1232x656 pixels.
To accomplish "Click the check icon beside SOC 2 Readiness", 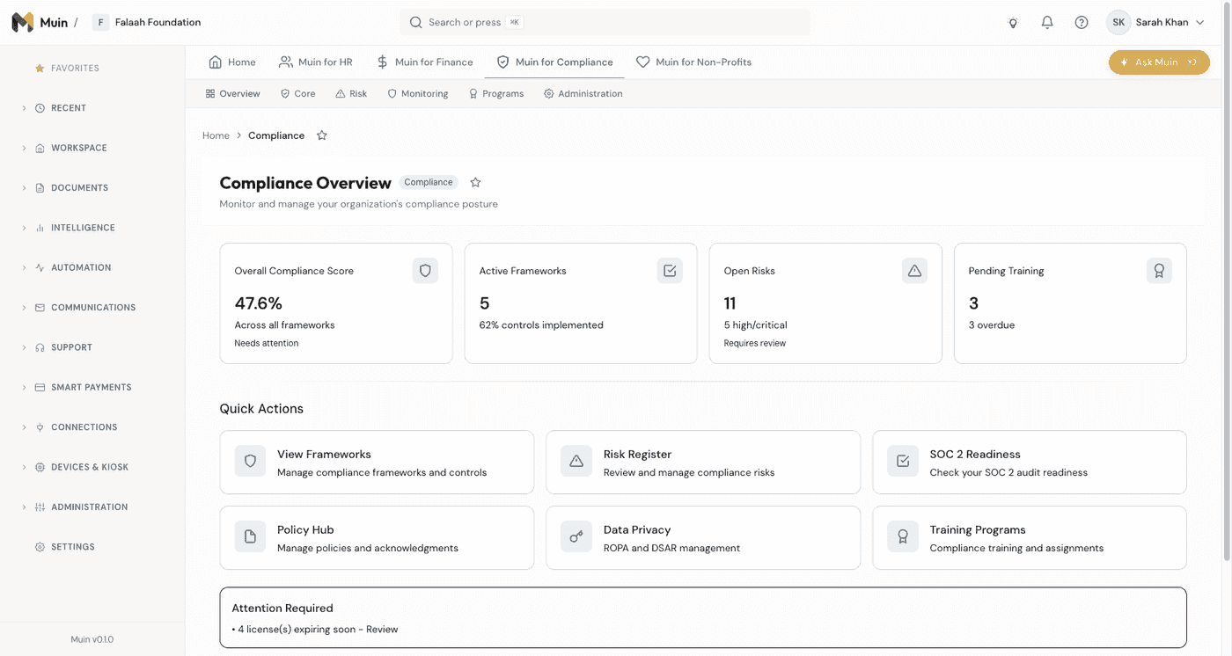I will pos(903,461).
